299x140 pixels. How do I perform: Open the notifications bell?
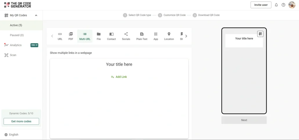[x=276, y=5]
